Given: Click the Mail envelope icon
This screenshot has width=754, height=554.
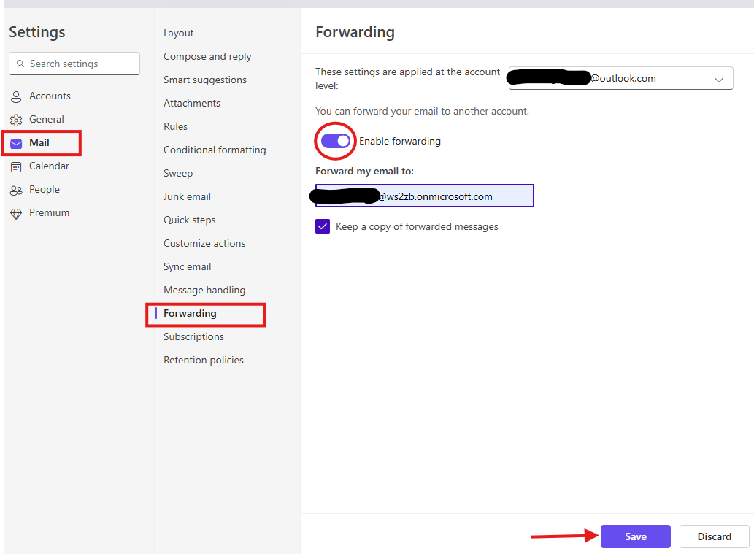Looking at the screenshot, I should [16, 143].
